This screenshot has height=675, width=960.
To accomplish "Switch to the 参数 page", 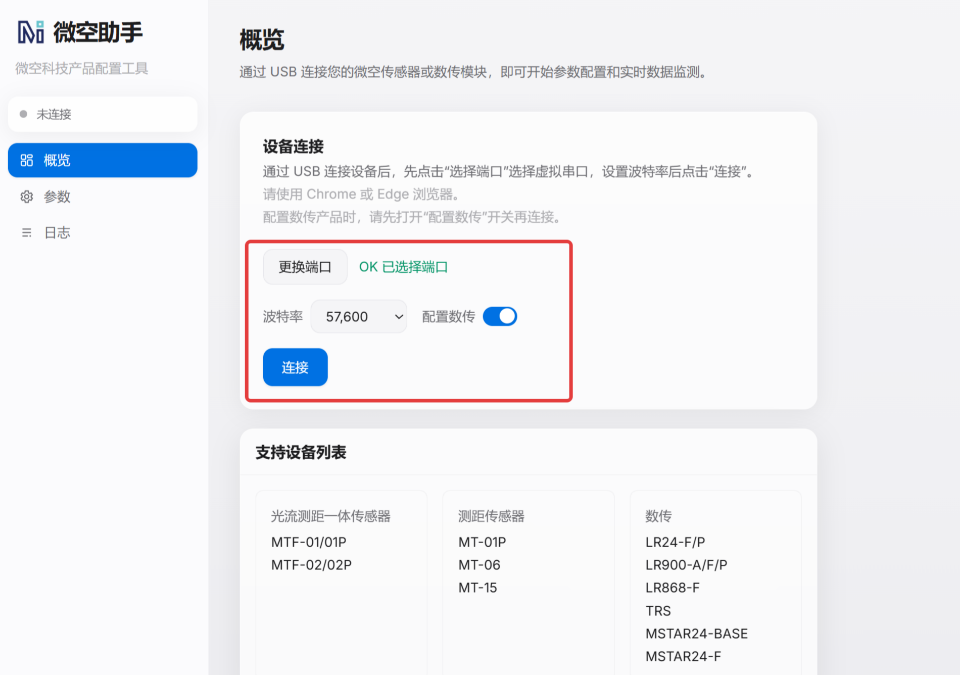I will point(103,197).
